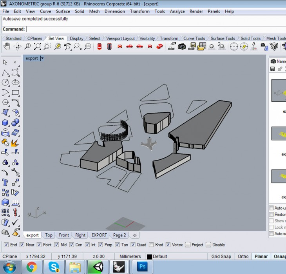Switch to the Front viewport tab
The image size is (286, 274).
tap(64, 235)
